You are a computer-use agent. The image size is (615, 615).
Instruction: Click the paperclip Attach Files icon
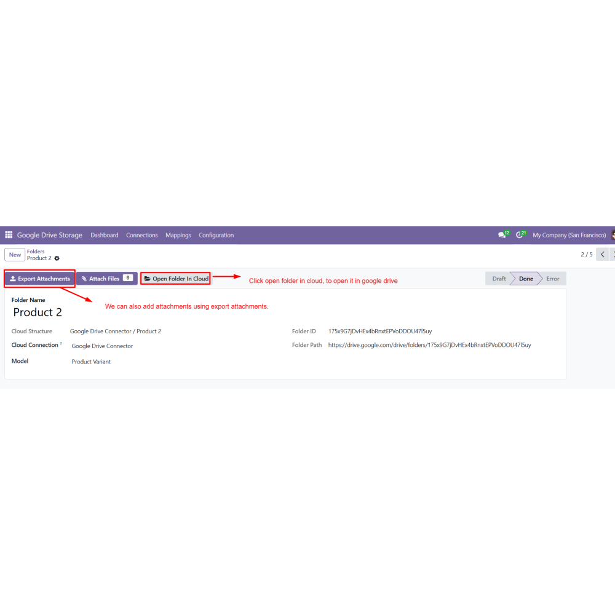pyautogui.click(x=84, y=279)
